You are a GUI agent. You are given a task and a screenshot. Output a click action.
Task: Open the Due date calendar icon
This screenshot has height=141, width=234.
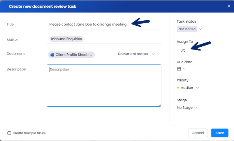(x=179, y=69)
